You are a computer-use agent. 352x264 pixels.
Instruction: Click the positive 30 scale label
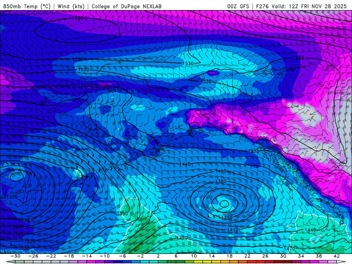pyautogui.click(x=283, y=256)
